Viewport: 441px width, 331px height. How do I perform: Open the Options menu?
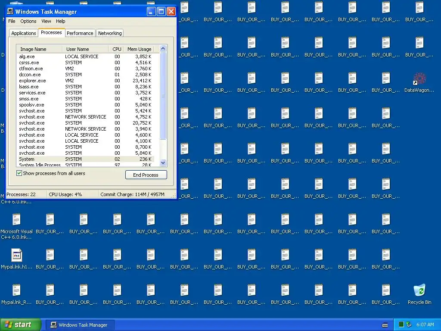click(28, 21)
